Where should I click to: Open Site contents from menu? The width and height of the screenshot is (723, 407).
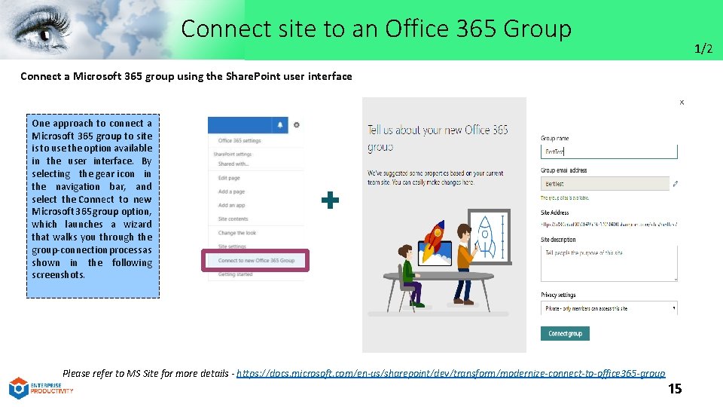coord(233,219)
